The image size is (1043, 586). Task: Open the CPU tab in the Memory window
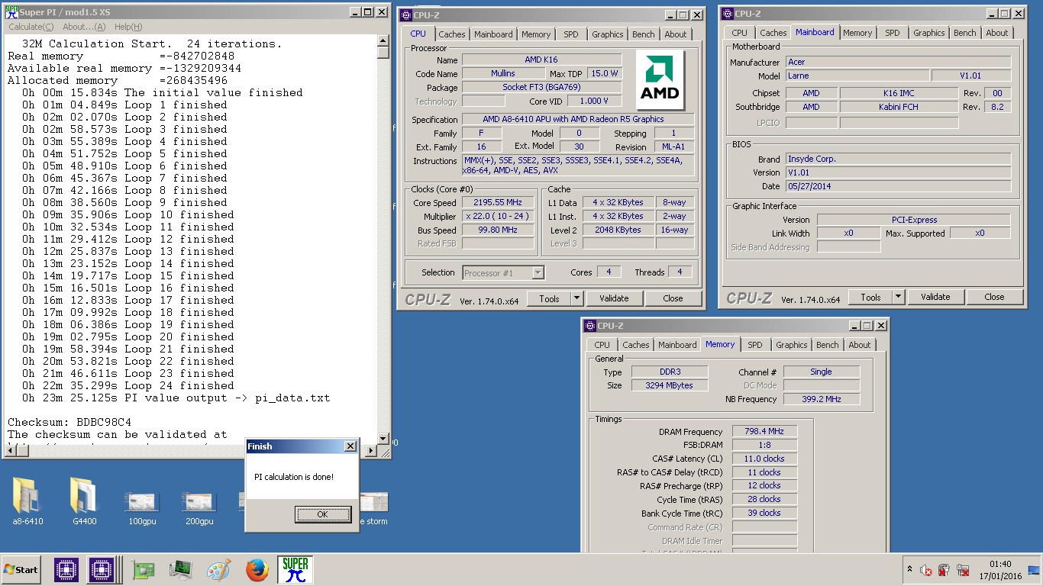(x=602, y=345)
